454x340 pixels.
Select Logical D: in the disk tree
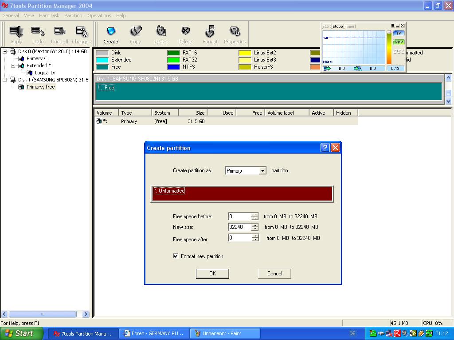(x=45, y=73)
